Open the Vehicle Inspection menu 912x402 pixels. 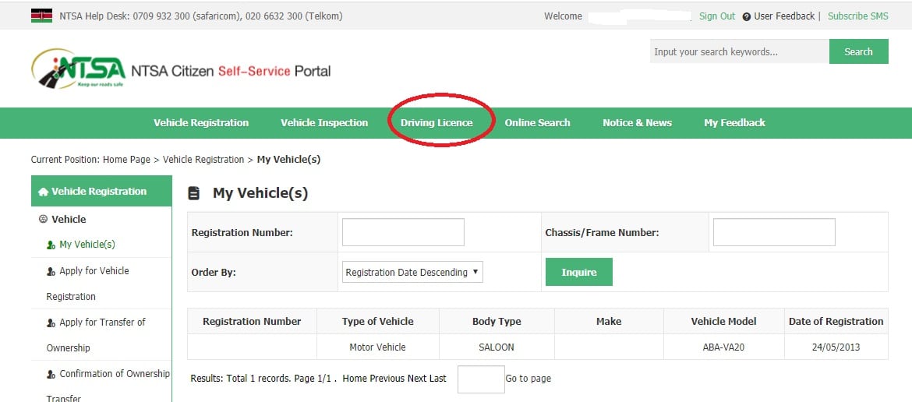(x=324, y=122)
